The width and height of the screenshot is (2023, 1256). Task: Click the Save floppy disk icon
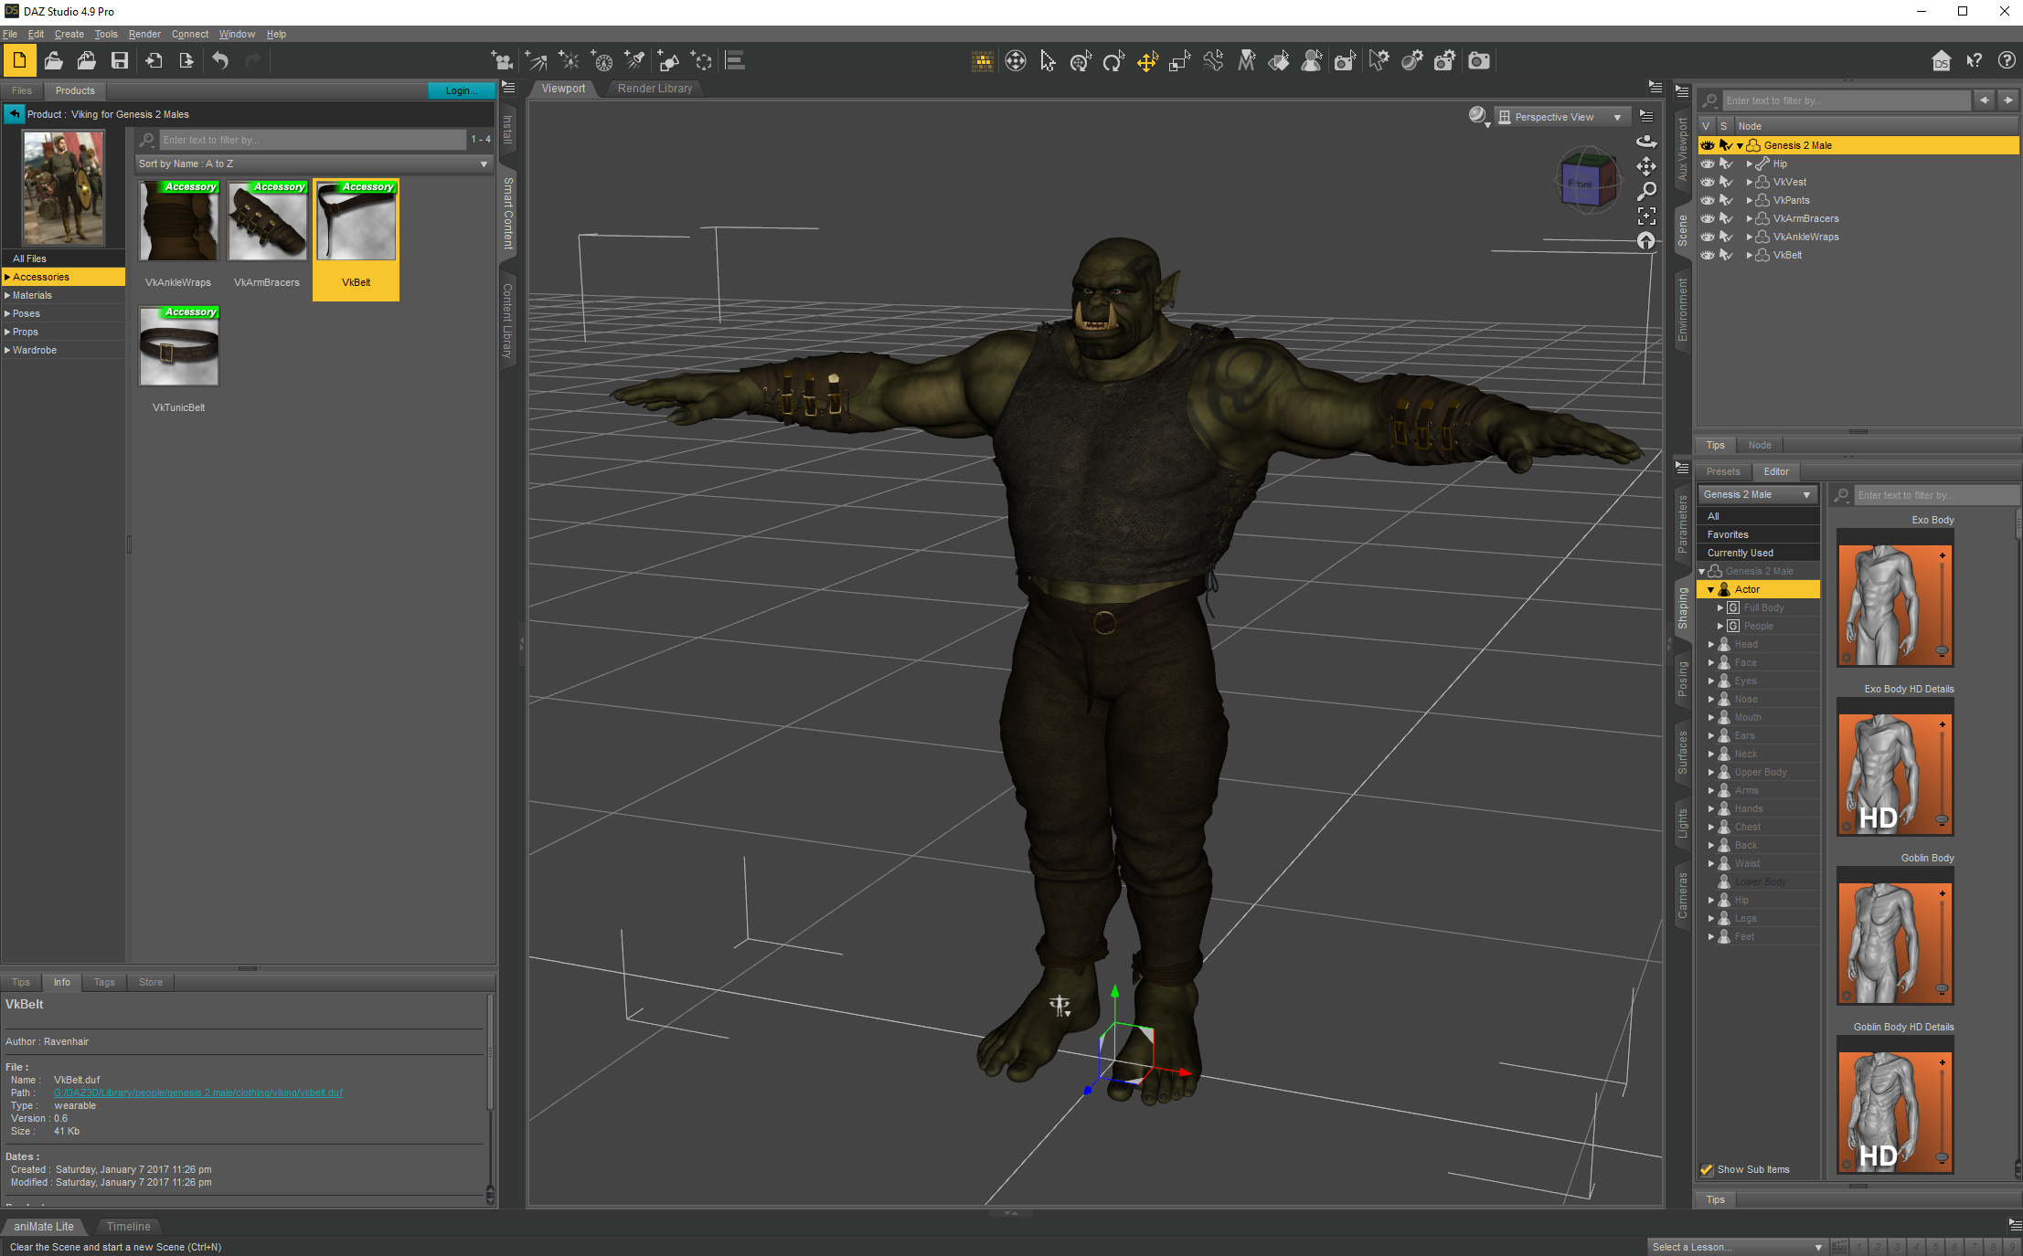120,61
